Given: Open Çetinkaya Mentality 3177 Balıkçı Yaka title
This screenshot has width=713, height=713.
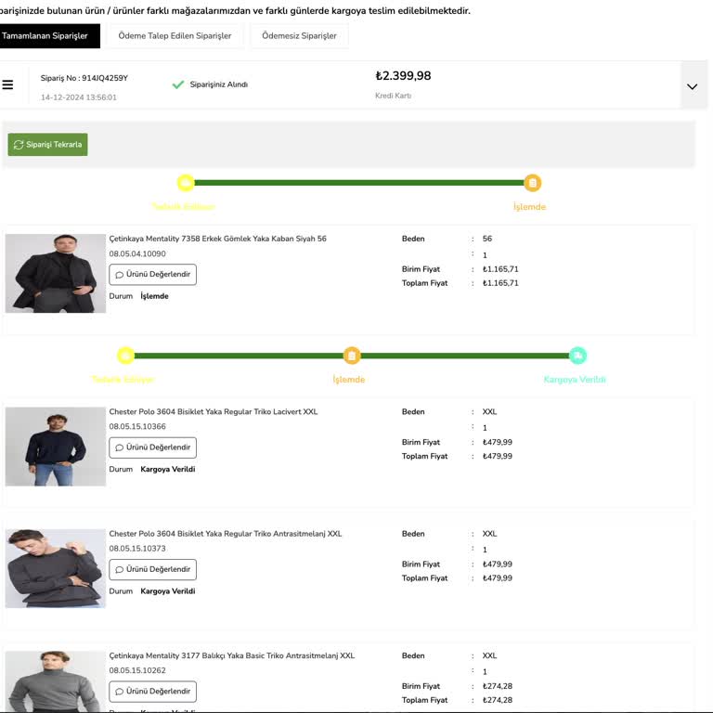Looking at the screenshot, I should 232,655.
